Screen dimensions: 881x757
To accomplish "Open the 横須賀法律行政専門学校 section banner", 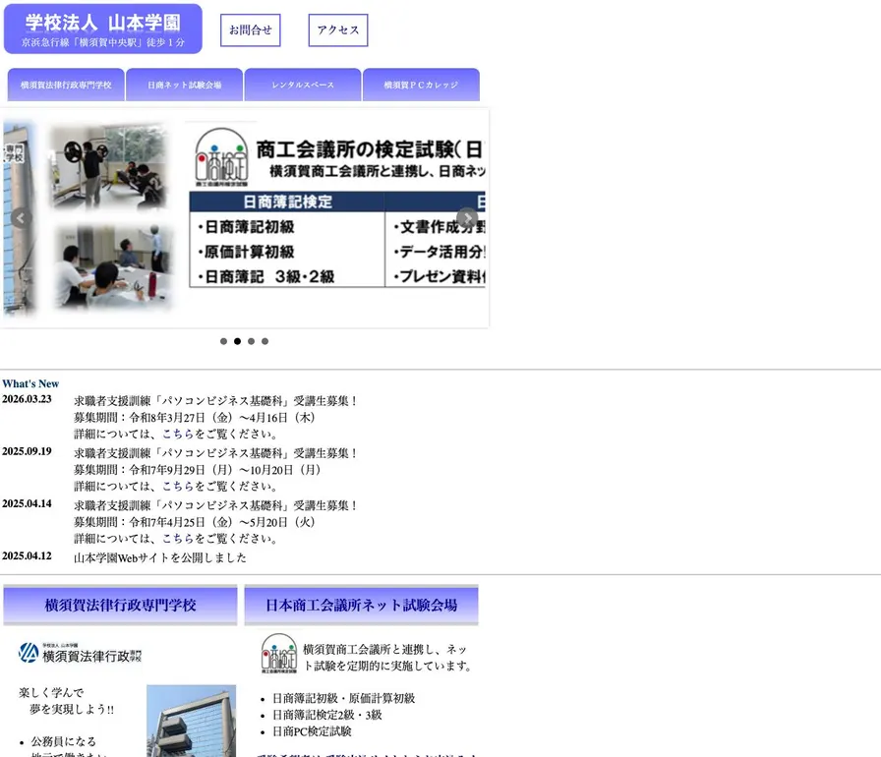I will coord(120,605).
